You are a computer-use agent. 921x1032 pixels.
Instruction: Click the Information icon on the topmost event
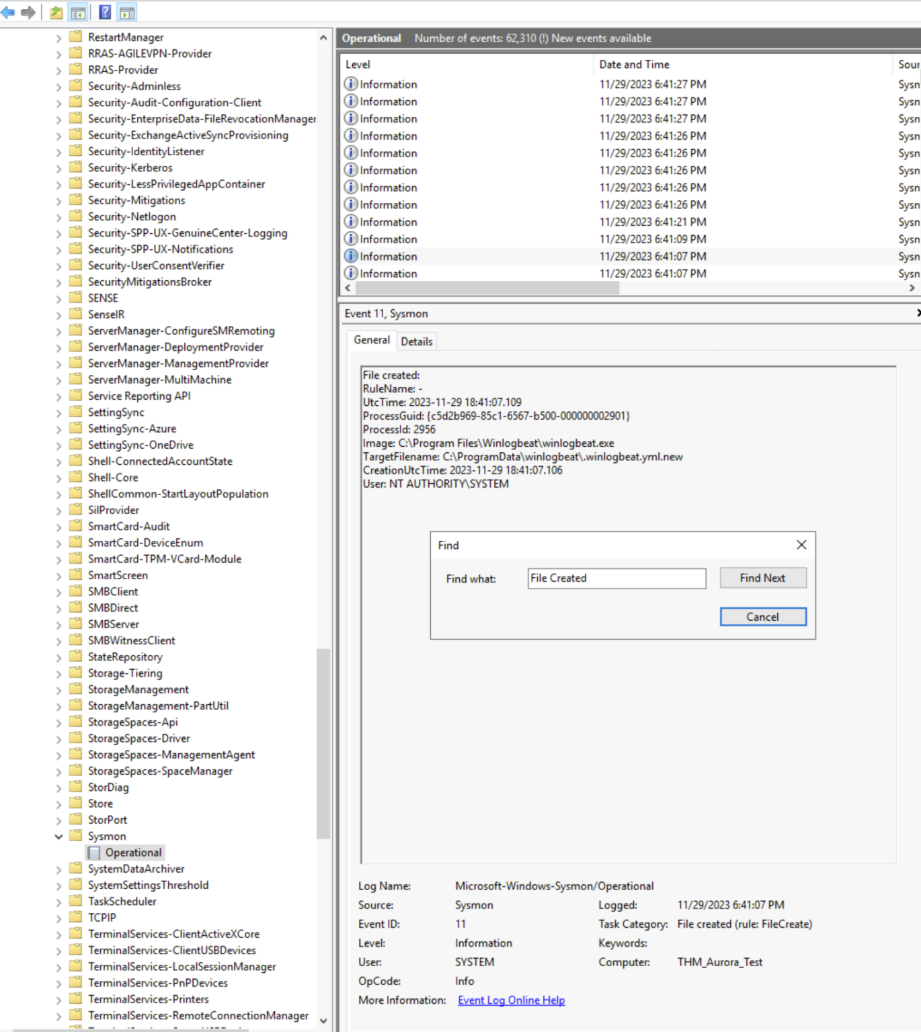[x=350, y=84]
